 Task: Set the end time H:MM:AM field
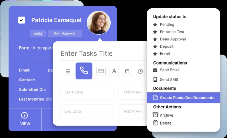133,111
